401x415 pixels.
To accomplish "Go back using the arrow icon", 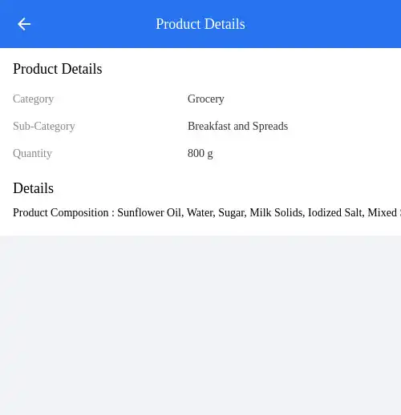I will (24, 24).
